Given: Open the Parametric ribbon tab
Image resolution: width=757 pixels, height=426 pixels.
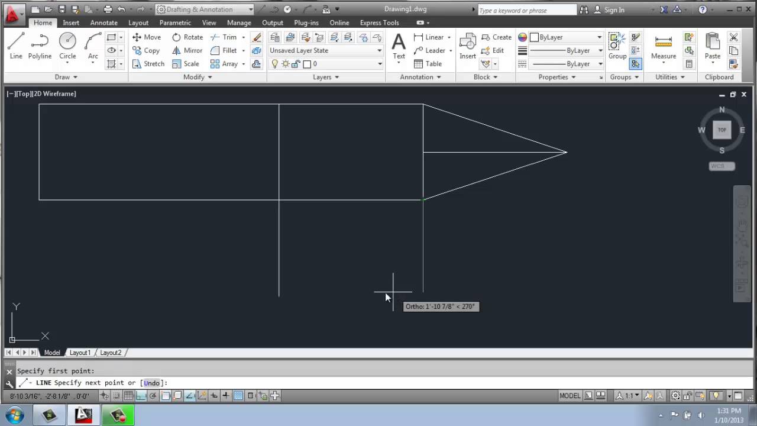Looking at the screenshot, I should tap(175, 22).
